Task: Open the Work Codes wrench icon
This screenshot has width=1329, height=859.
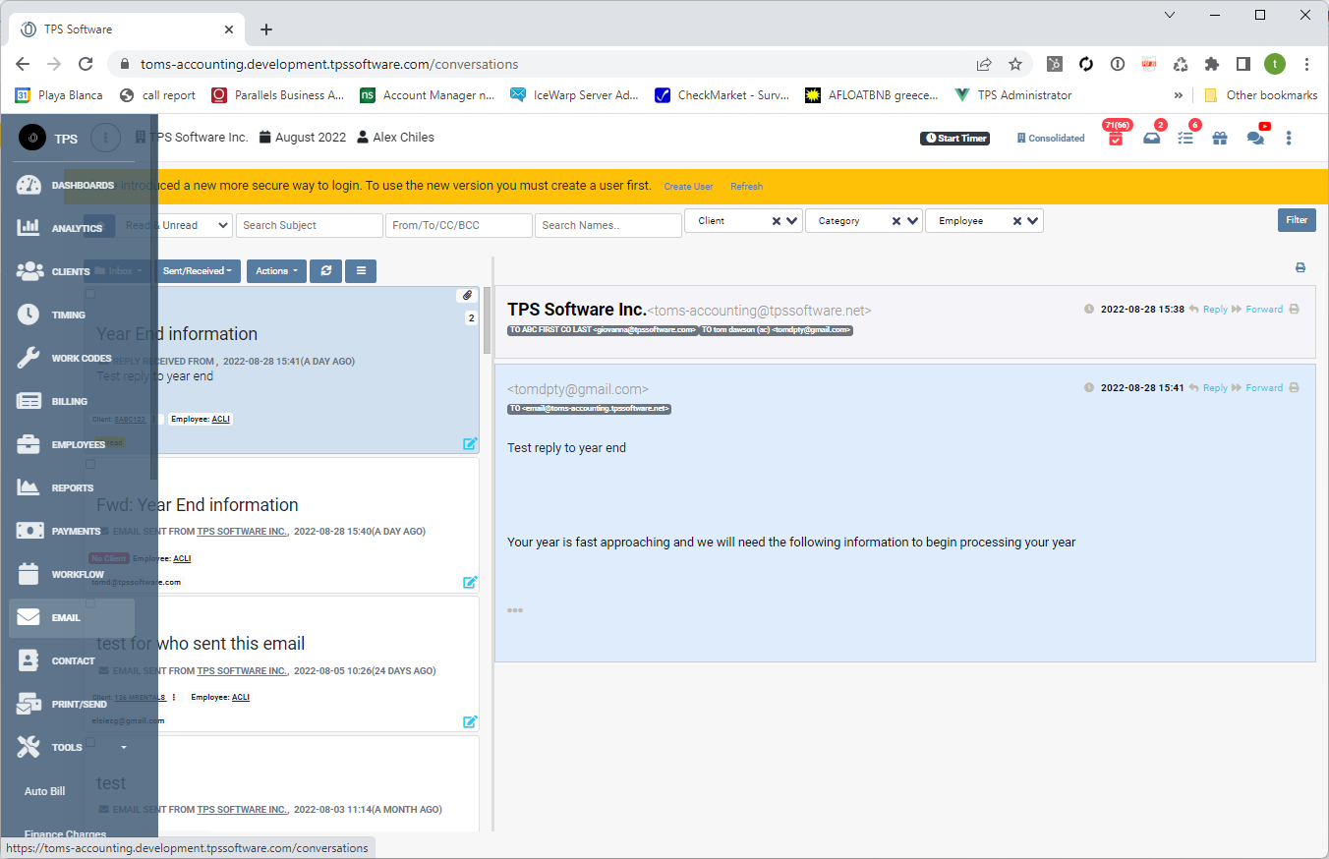Action: pyautogui.click(x=29, y=358)
